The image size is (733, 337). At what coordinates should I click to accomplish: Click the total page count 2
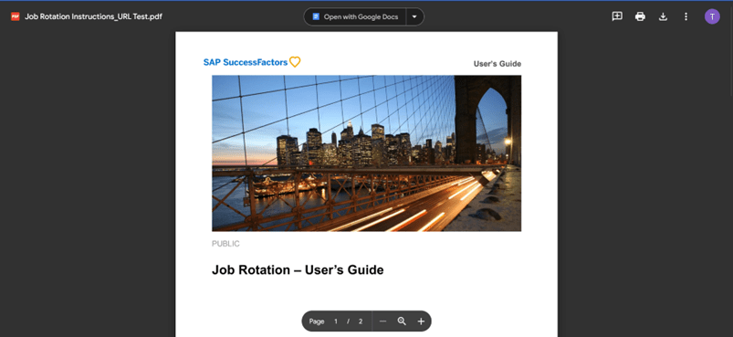click(361, 321)
